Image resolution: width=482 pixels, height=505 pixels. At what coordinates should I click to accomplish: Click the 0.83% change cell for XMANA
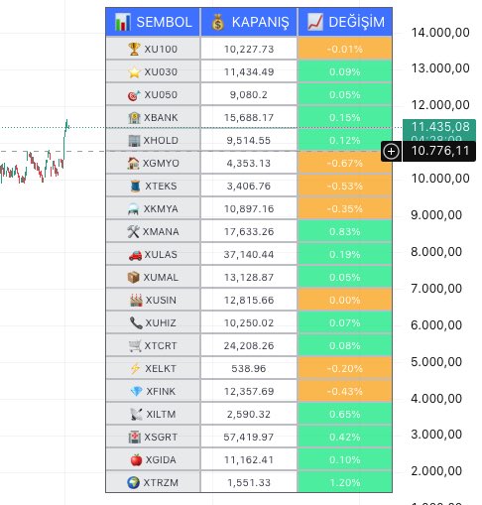pyautogui.click(x=345, y=231)
